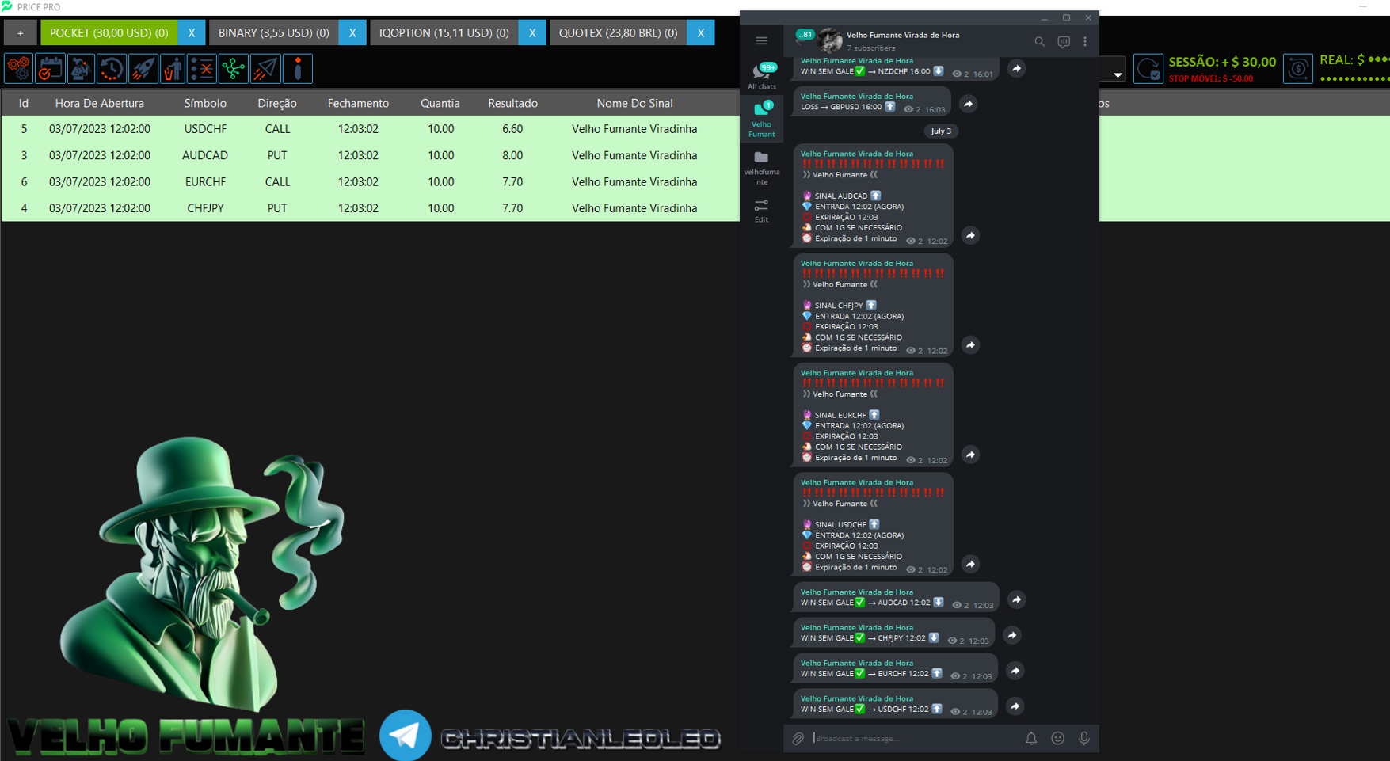Select the QUOTEX (23,80 BRL) tab
Image resolution: width=1390 pixels, height=761 pixels.
pyautogui.click(x=619, y=32)
